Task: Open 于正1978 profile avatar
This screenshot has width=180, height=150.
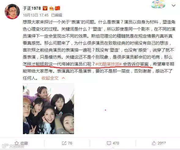Action: pos(12,12)
